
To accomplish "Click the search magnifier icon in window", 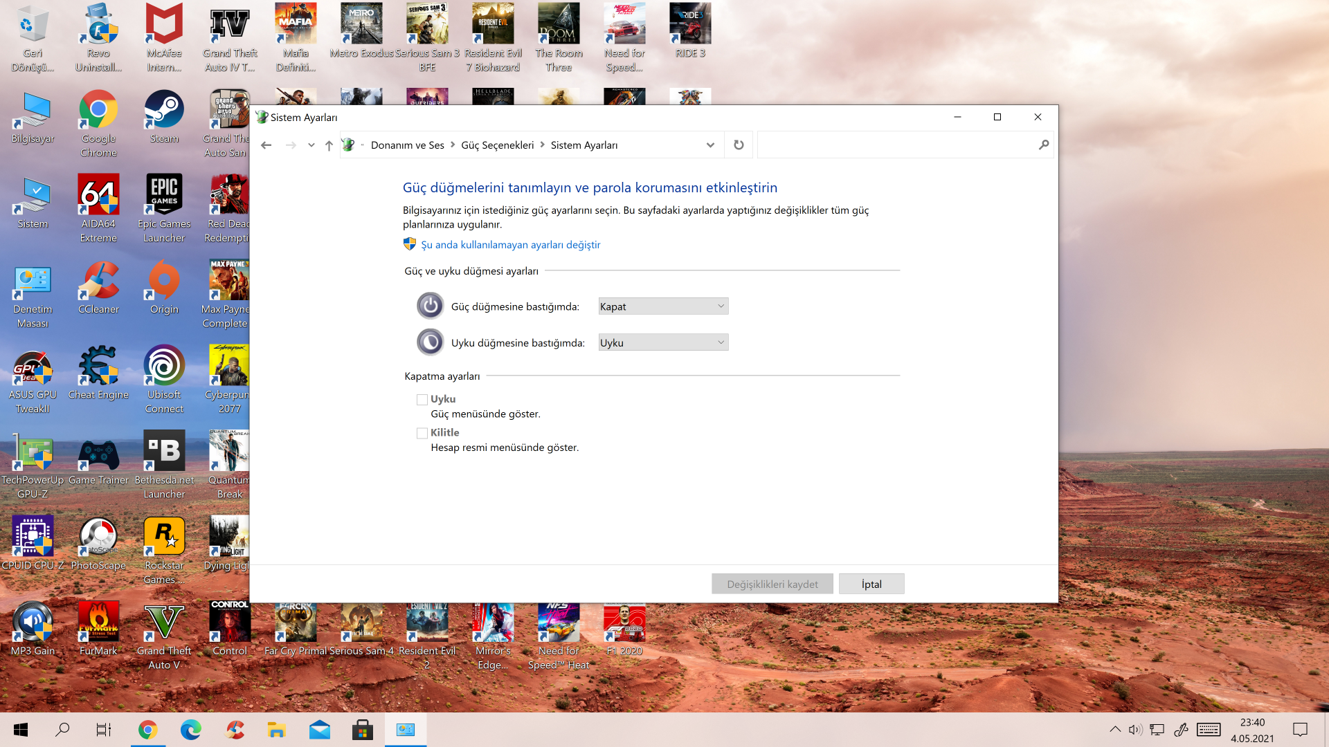I will click(1043, 145).
